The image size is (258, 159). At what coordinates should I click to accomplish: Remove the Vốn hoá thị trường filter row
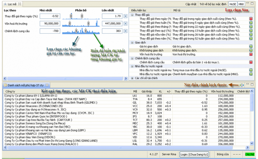click(x=125, y=23)
